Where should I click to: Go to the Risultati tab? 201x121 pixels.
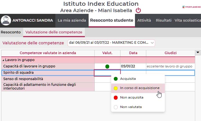(164, 20)
